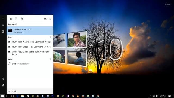Expand the Web results section
Viewport: 174px width, 98px height.
(50, 59)
